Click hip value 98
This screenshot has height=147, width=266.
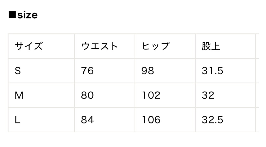pyautogui.click(x=148, y=71)
